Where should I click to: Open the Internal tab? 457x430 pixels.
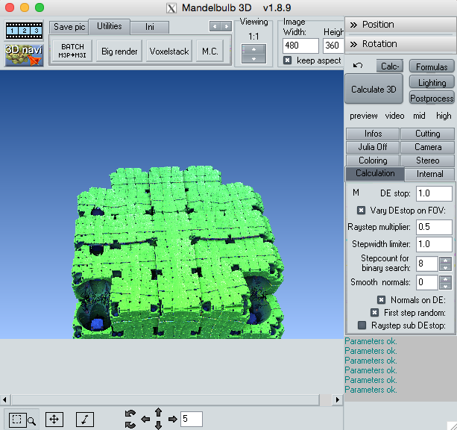coord(429,174)
